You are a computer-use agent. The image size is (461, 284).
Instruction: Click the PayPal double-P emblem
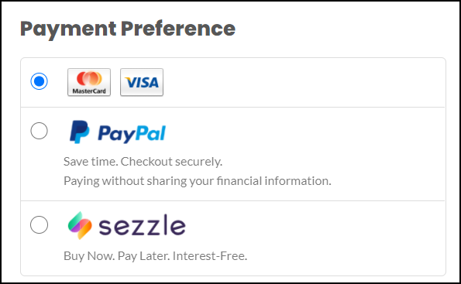click(79, 132)
